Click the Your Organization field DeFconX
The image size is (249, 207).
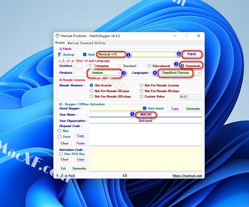point(146,121)
